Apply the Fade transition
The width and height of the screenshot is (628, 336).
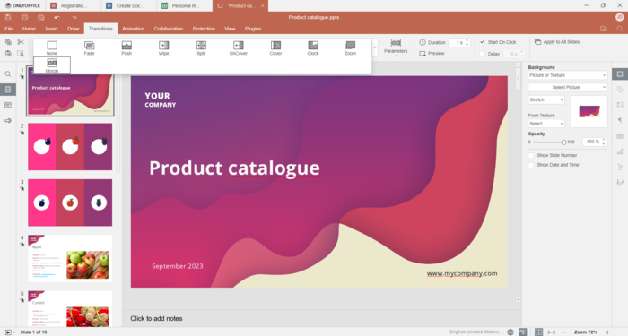coord(90,48)
